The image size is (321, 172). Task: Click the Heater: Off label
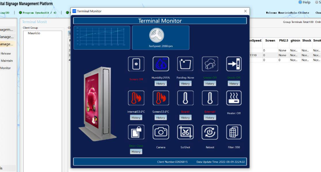[x=234, y=113]
